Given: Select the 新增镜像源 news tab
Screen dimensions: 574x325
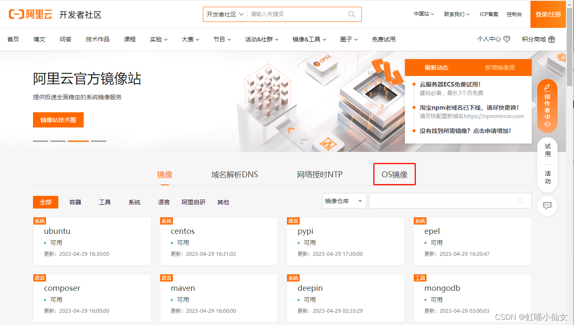Looking at the screenshot, I should [x=500, y=68].
